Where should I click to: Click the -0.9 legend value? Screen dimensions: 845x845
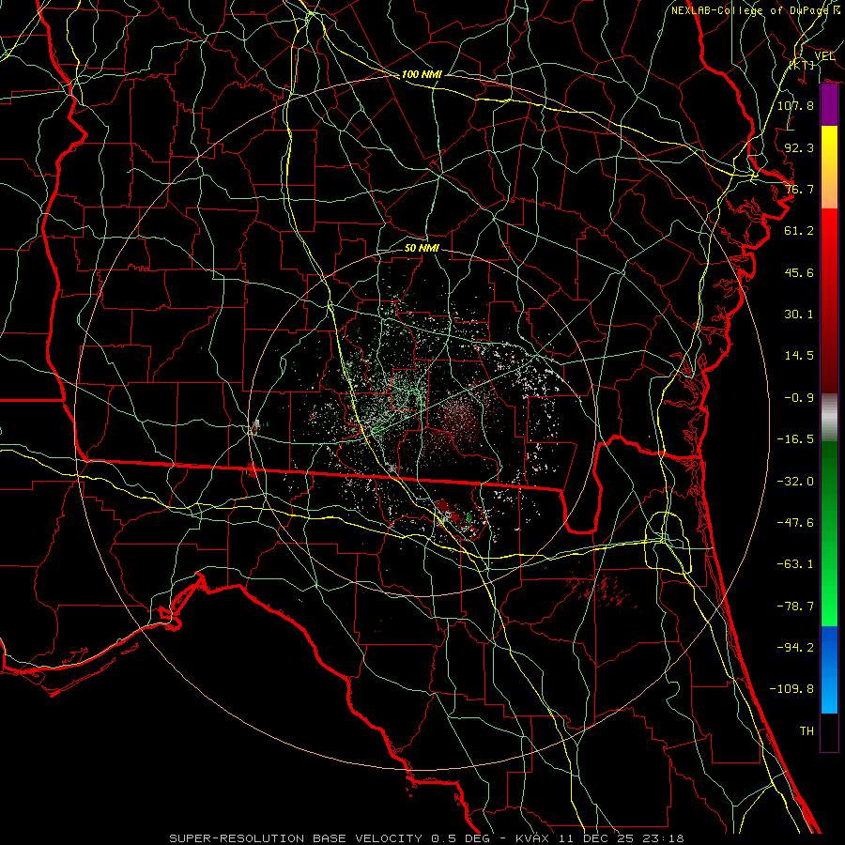pos(799,398)
